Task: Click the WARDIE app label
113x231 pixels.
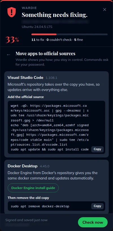Action: [29, 8]
